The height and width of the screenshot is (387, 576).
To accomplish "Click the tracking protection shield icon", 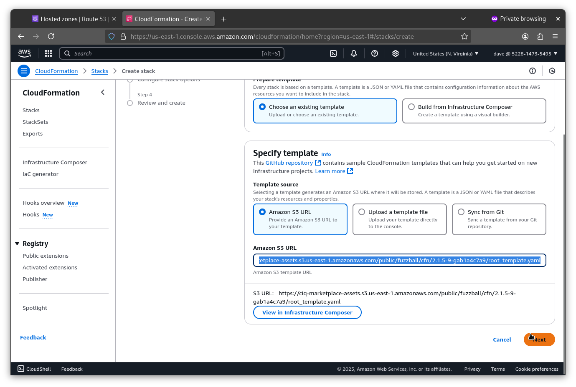I will click(x=112, y=36).
